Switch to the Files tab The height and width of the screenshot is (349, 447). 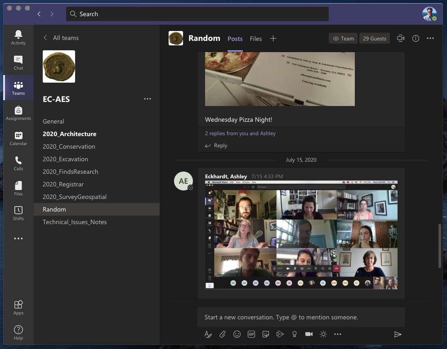(x=256, y=39)
